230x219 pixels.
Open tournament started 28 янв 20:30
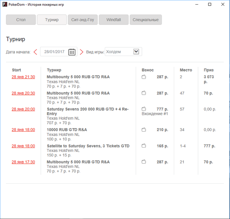tap(23, 93)
